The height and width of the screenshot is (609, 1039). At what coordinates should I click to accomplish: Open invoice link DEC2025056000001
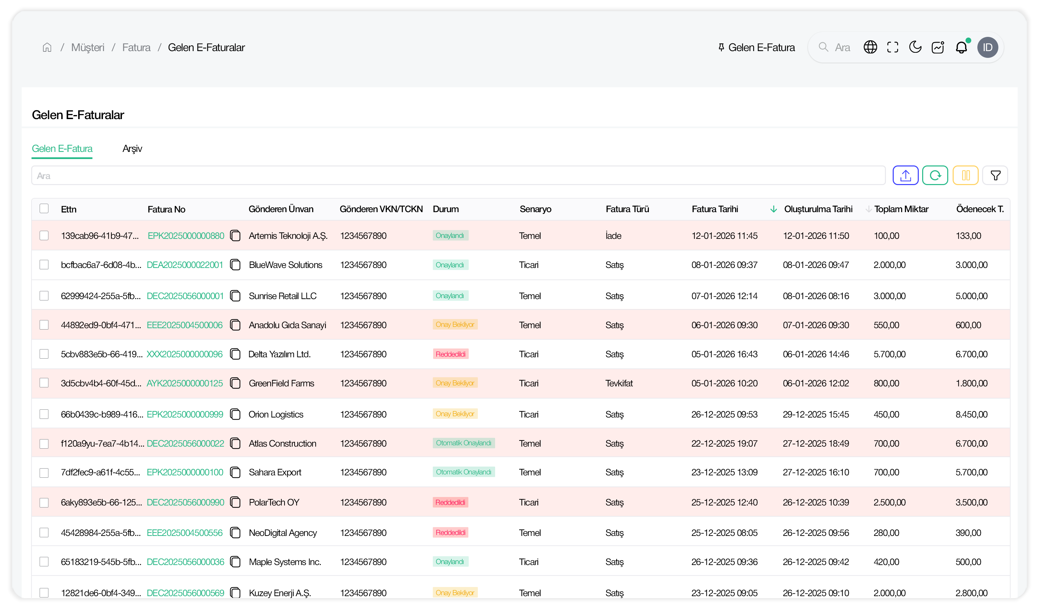(185, 296)
